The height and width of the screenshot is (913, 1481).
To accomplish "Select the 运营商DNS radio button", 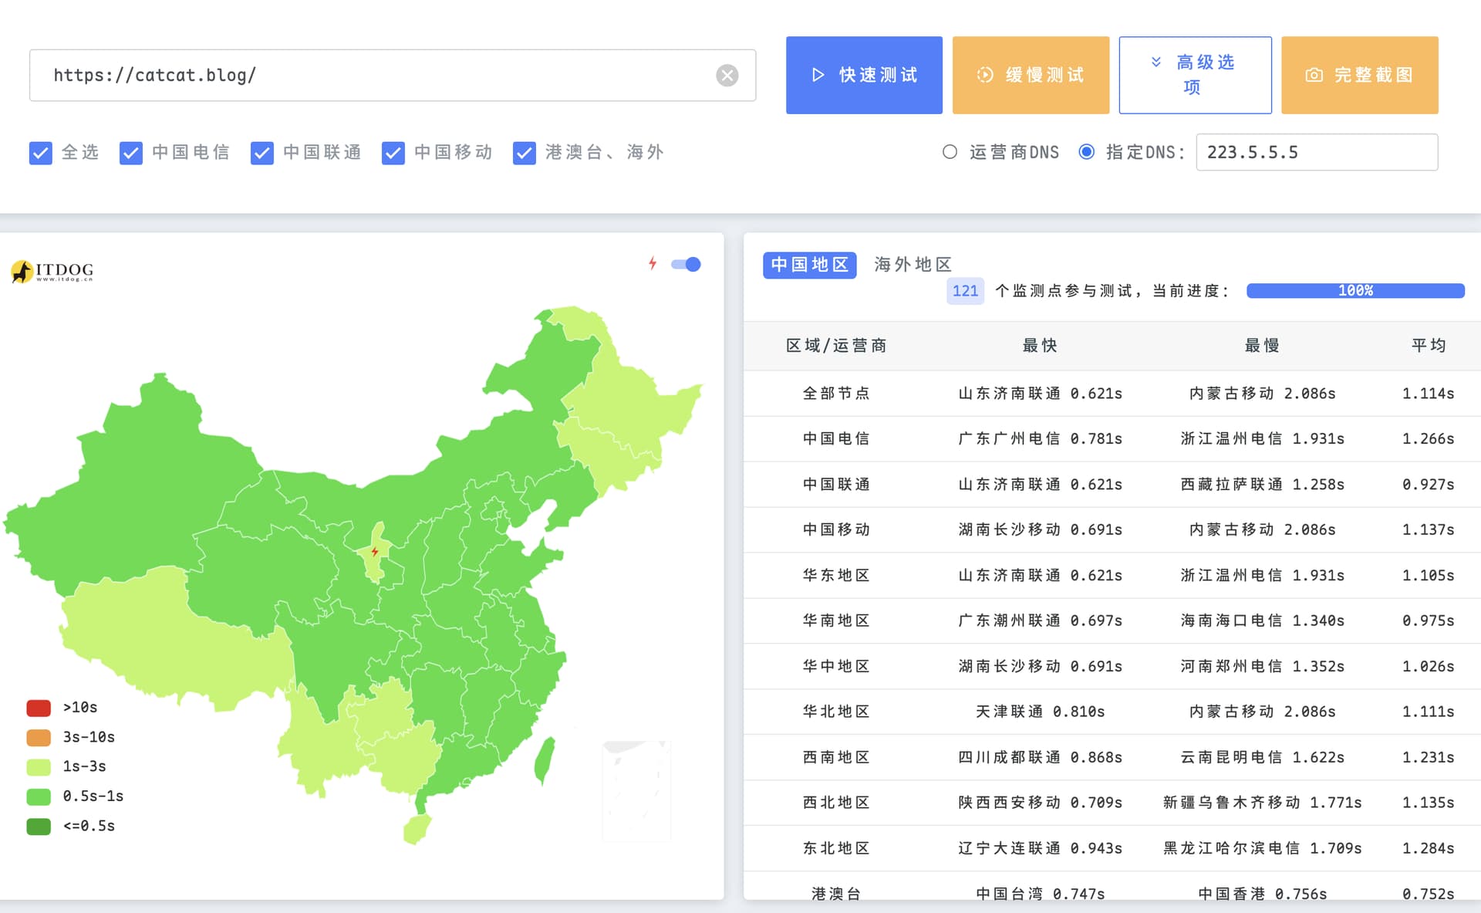I will (x=950, y=152).
